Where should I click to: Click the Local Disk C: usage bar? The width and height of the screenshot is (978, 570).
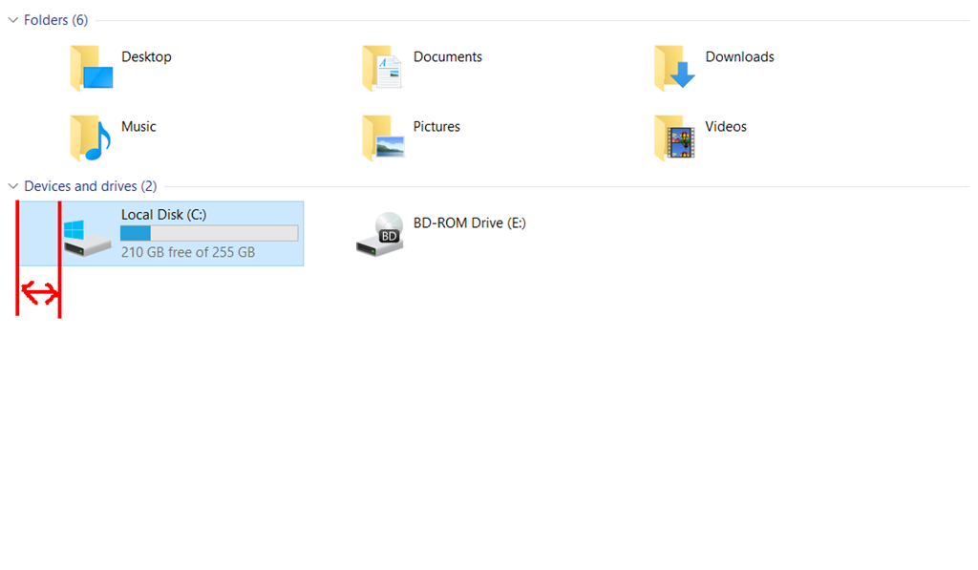209,233
